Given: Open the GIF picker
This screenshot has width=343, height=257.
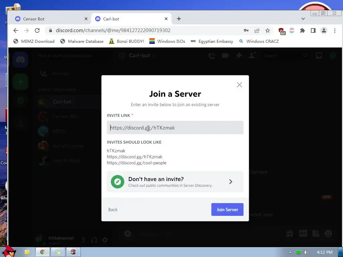Looking at the screenshot, I should [303, 234].
